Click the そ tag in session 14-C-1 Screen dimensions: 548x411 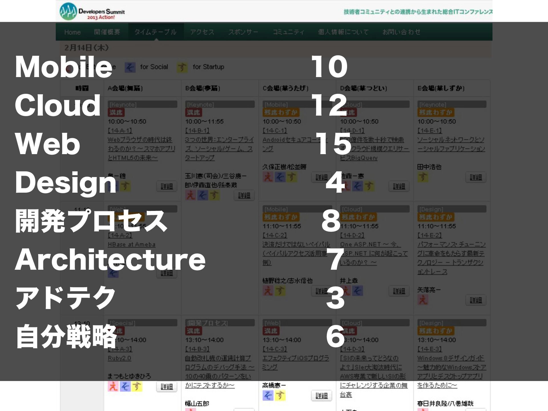pos(280,177)
